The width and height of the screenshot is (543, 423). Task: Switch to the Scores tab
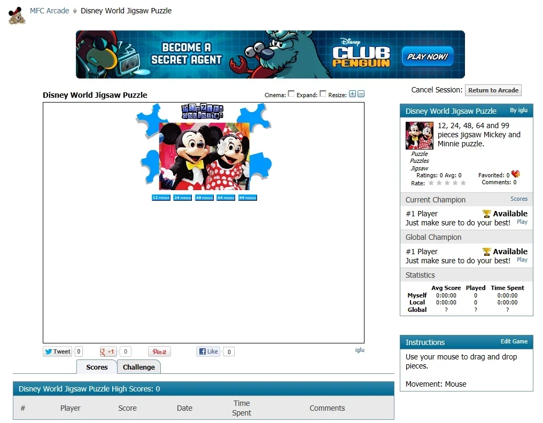coord(97,367)
